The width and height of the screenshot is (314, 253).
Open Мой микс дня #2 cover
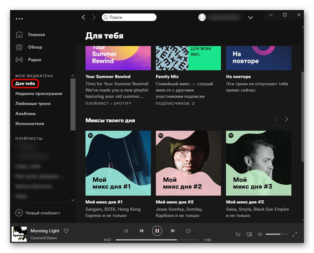[189, 163]
